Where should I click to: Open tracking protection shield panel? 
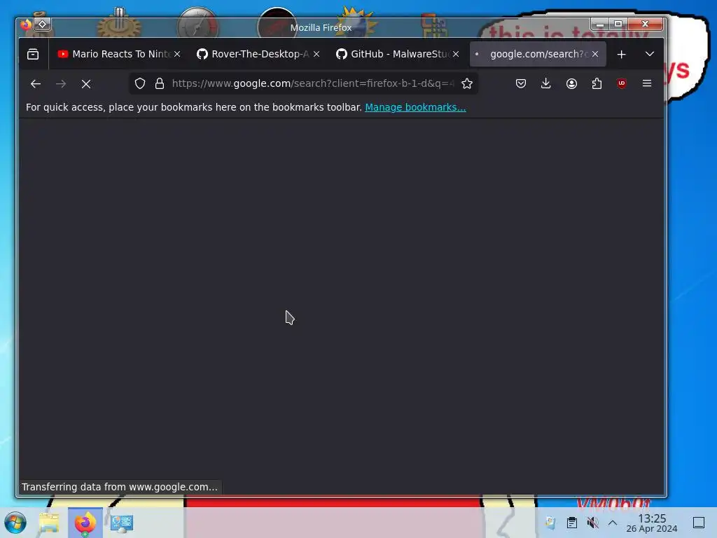[140, 83]
